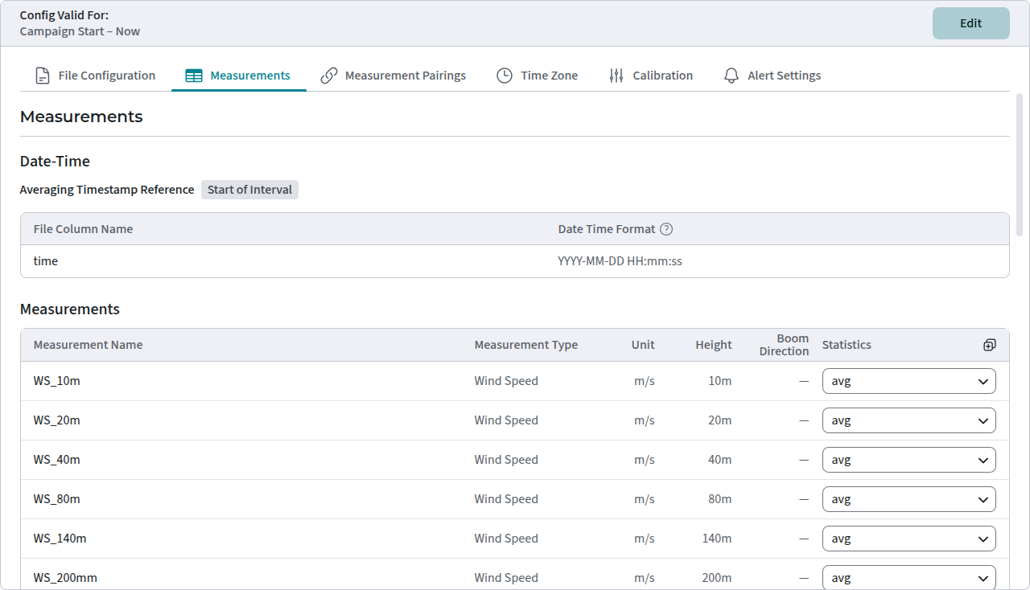Expand Statistics dropdown for WS_140m
Viewport: 1030px width, 590px height.
[909, 539]
